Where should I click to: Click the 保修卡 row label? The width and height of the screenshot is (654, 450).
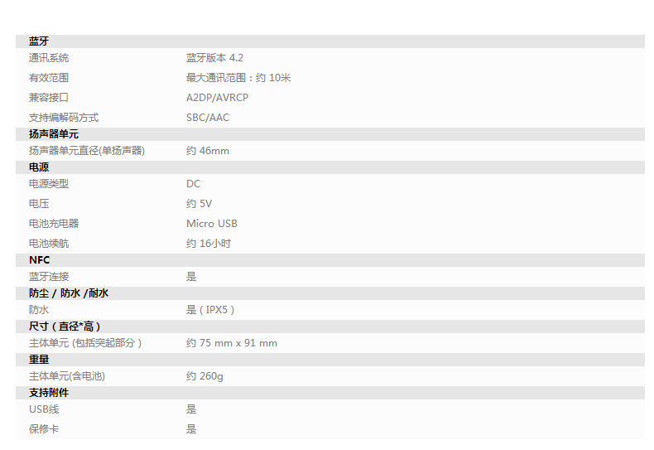pyautogui.click(x=44, y=429)
